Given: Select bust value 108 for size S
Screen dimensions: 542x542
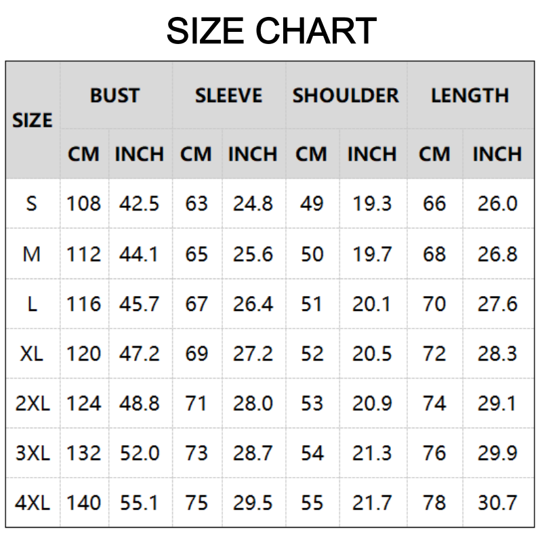Looking at the screenshot, I should point(83,203).
